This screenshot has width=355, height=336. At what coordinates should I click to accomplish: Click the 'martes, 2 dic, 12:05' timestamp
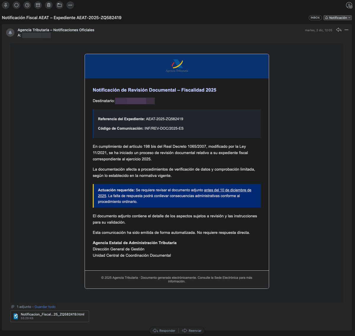(x=319, y=30)
